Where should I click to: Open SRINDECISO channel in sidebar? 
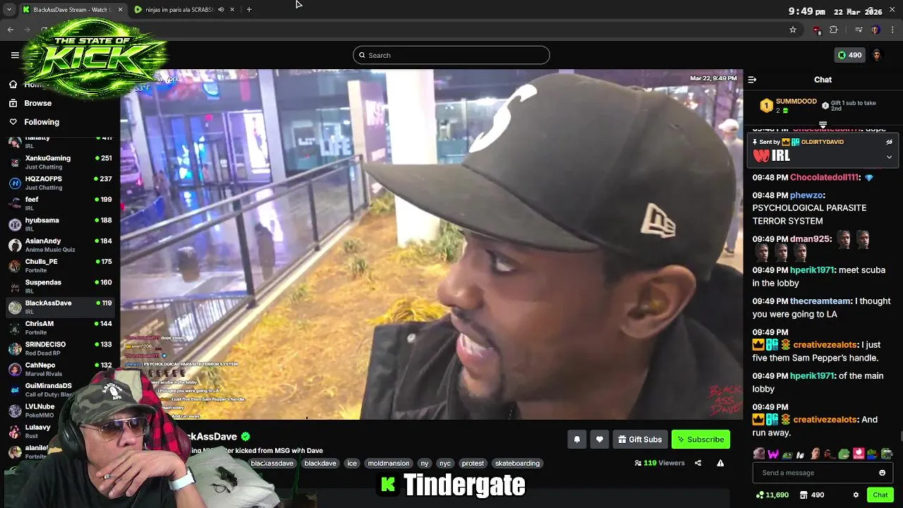click(x=60, y=348)
